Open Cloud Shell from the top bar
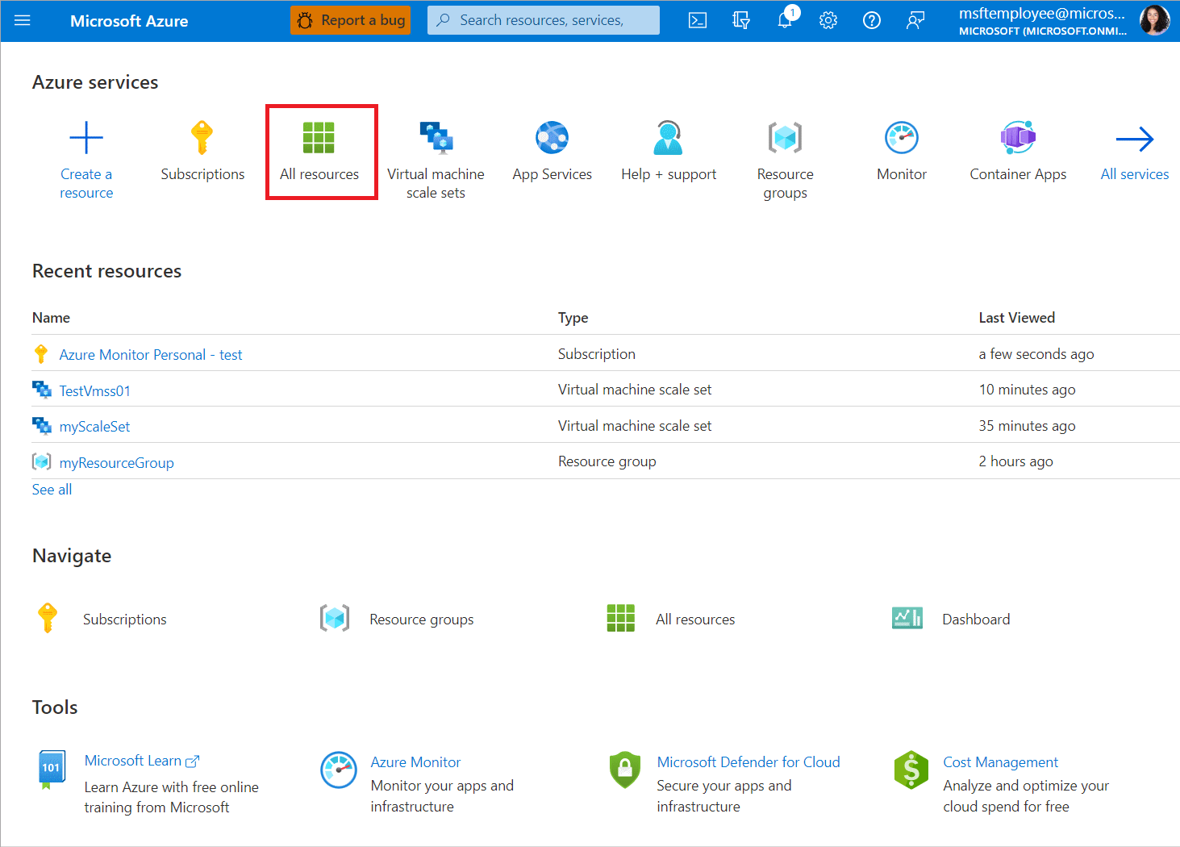 coord(698,20)
